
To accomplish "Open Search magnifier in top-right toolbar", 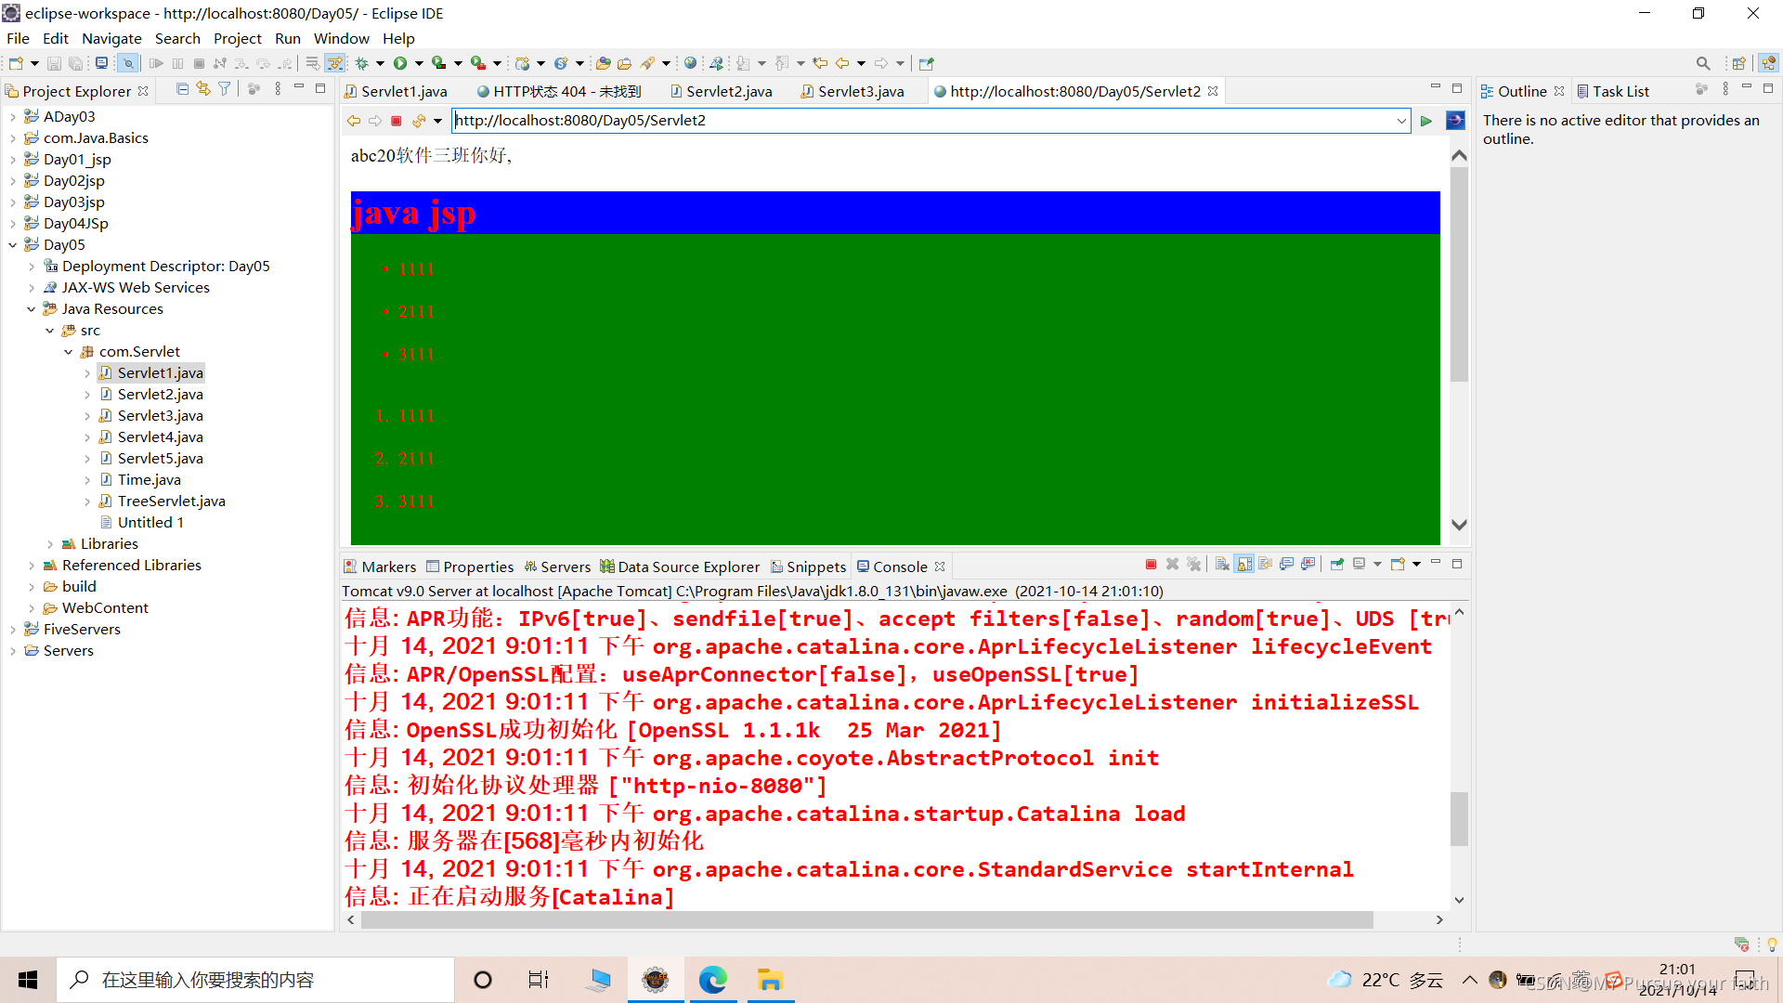I will [1702, 63].
